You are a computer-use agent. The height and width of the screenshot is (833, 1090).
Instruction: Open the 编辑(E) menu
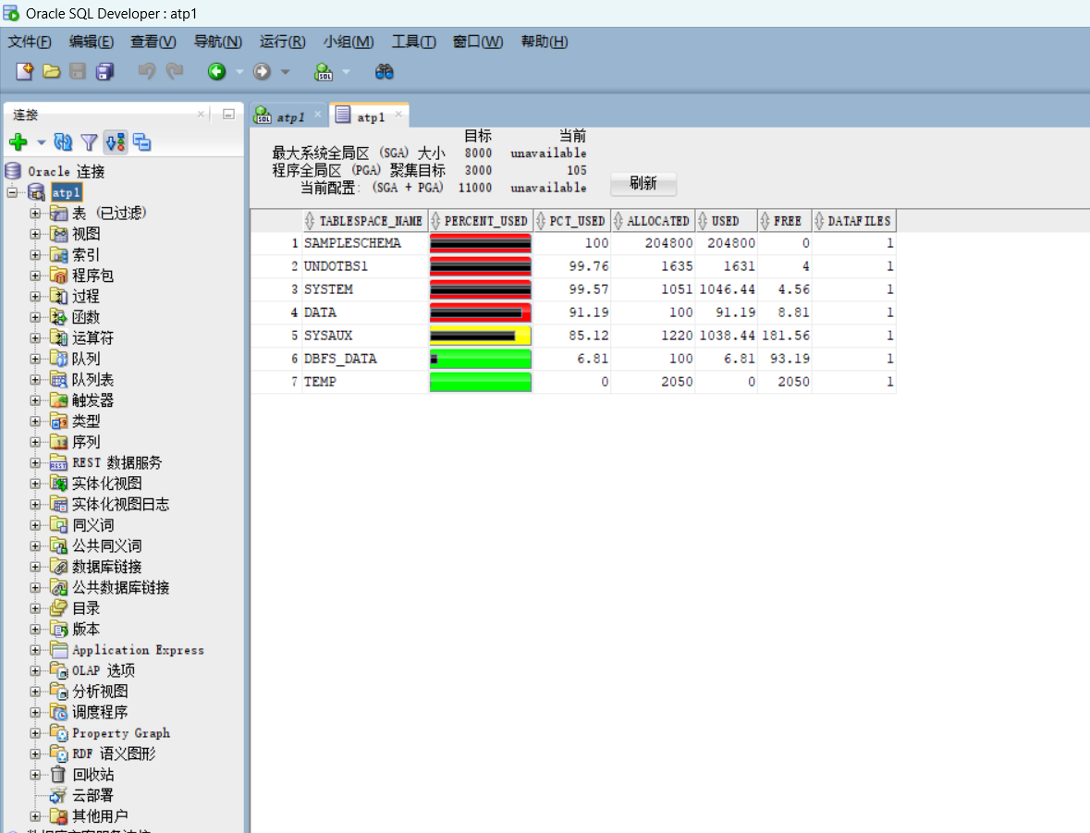click(92, 42)
